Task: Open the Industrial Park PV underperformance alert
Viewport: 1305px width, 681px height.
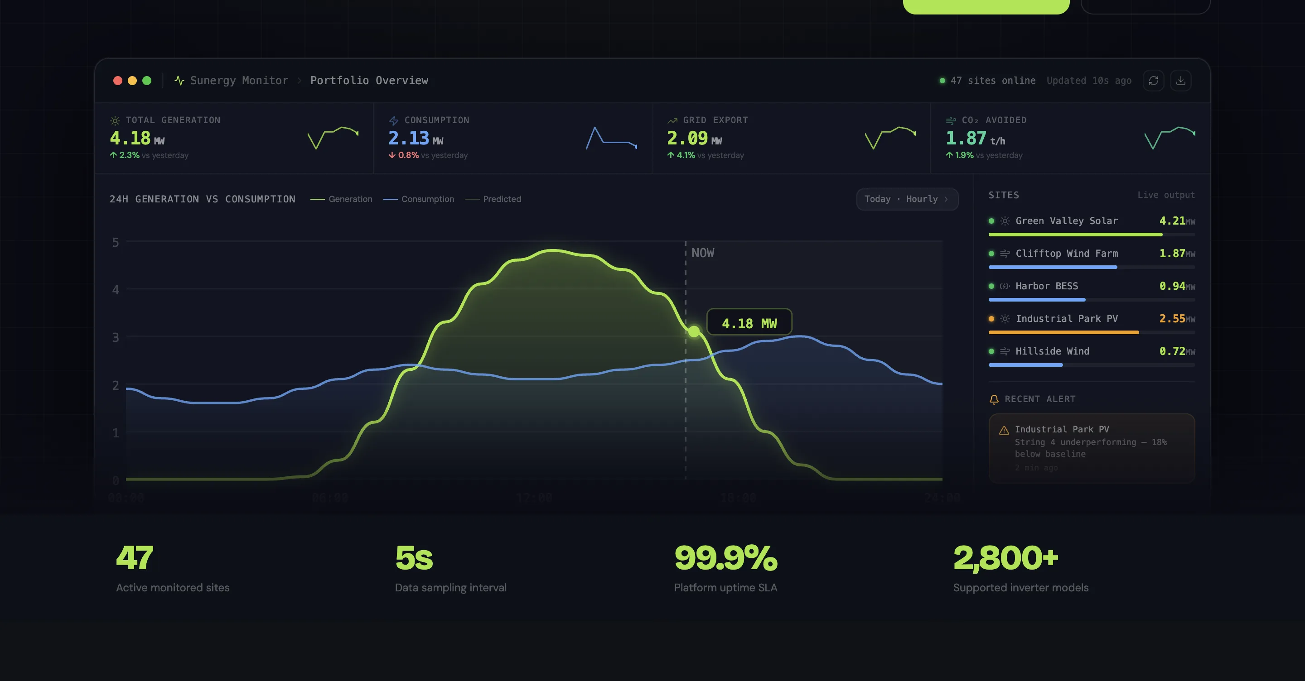Action: (1091, 448)
